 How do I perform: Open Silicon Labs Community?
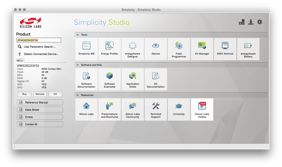(133, 110)
